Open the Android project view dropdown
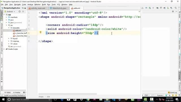 10,11
